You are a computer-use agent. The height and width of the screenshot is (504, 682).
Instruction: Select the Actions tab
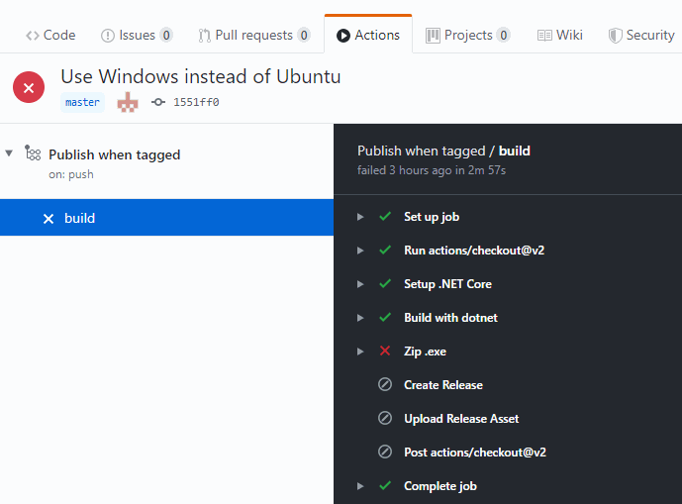click(368, 35)
